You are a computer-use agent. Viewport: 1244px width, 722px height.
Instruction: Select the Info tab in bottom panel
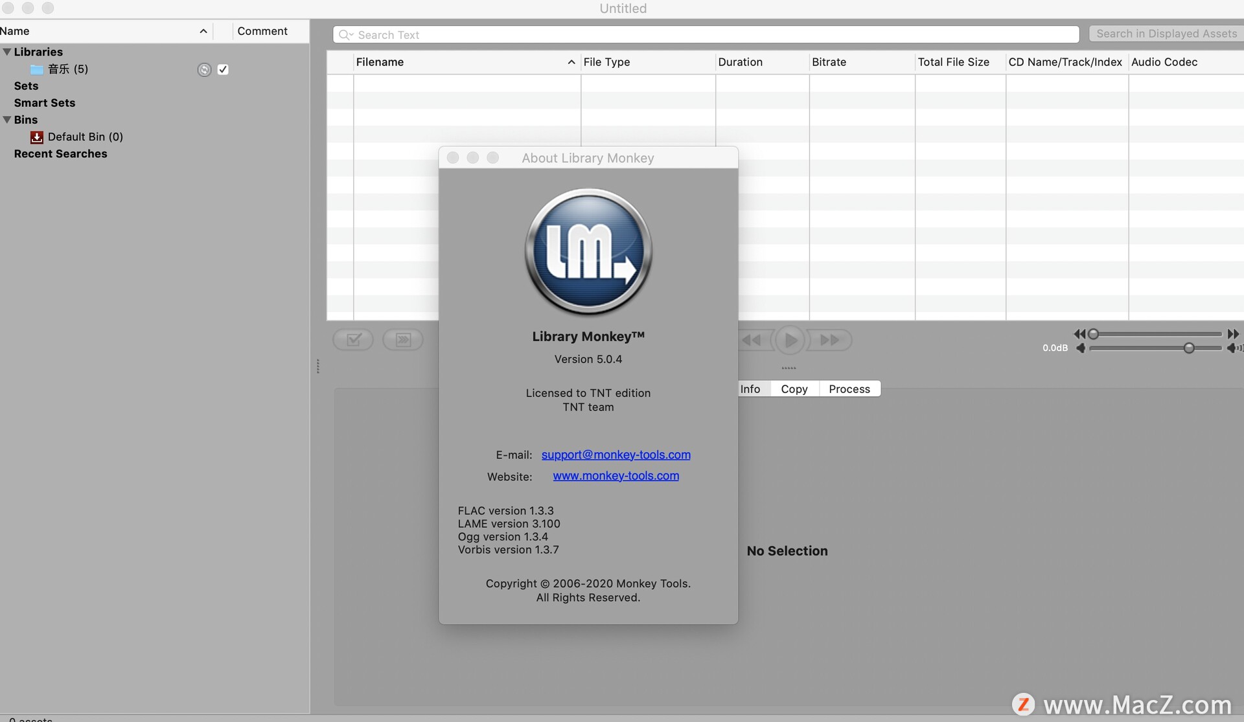point(750,389)
